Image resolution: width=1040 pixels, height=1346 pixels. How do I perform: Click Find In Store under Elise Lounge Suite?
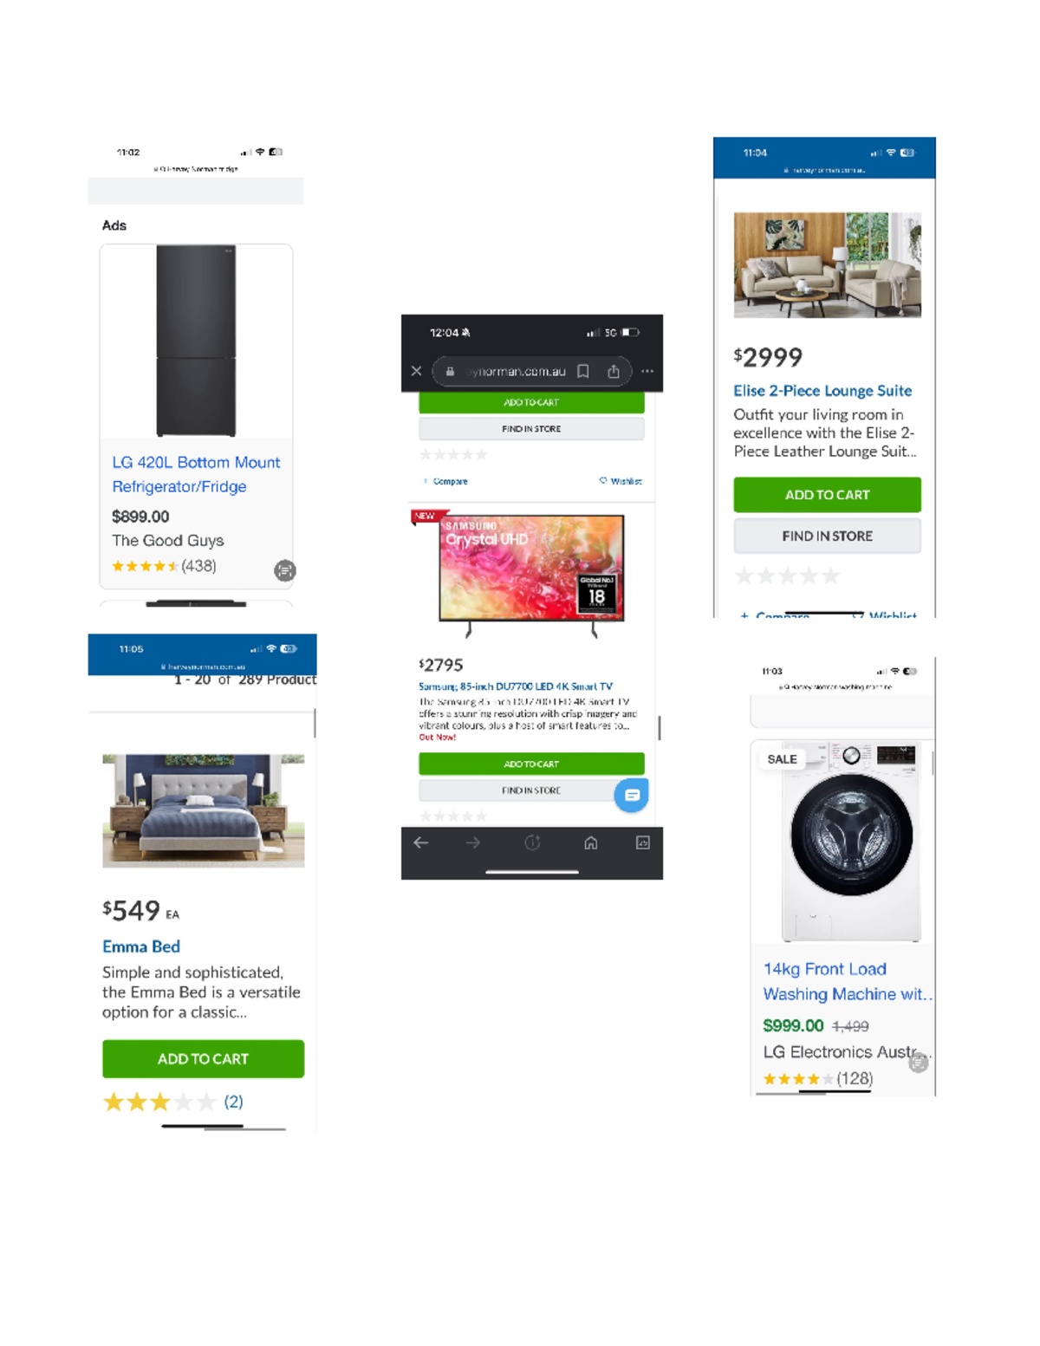[827, 536]
